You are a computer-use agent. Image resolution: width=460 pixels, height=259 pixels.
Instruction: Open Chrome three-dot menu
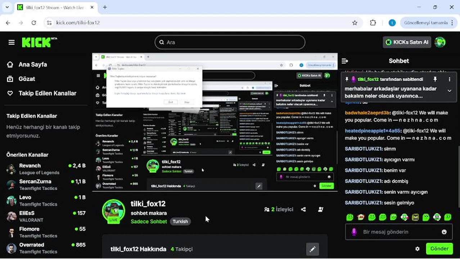coord(452,23)
